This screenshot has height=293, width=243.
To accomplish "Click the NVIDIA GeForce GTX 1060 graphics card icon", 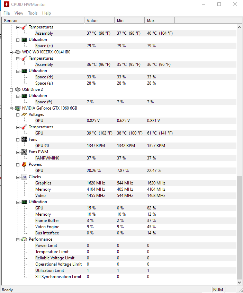I will 18,108.
